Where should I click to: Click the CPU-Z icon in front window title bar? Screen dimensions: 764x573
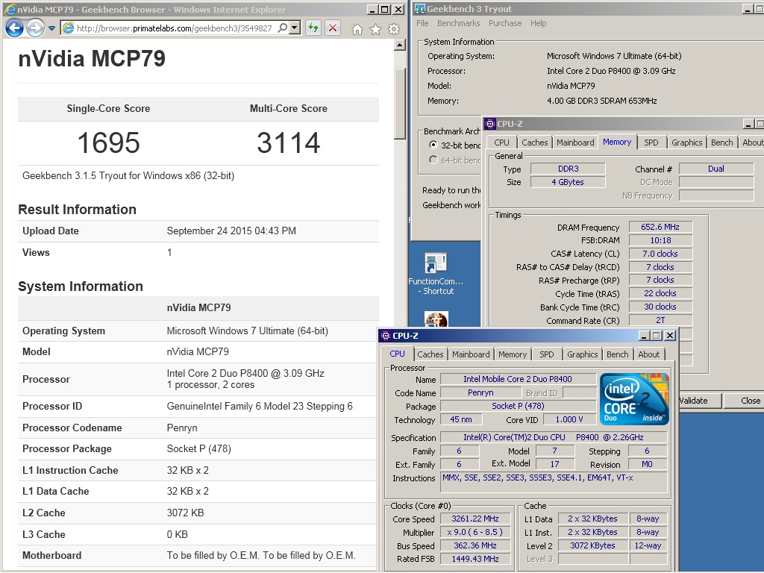(x=386, y=336)
